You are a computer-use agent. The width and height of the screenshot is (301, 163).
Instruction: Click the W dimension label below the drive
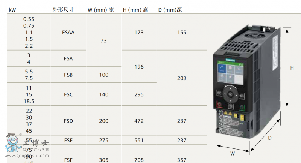pyautogui.click(x=233, y=153)
